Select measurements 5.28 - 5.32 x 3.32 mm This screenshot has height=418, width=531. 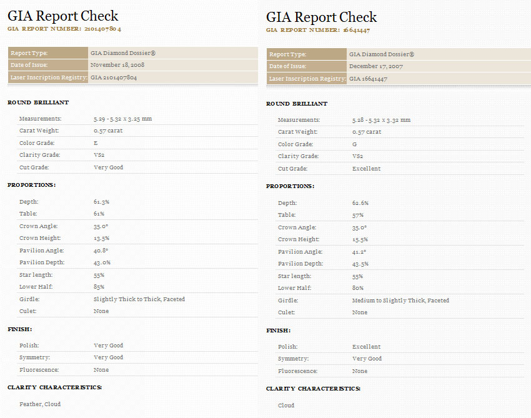point(381,120)
